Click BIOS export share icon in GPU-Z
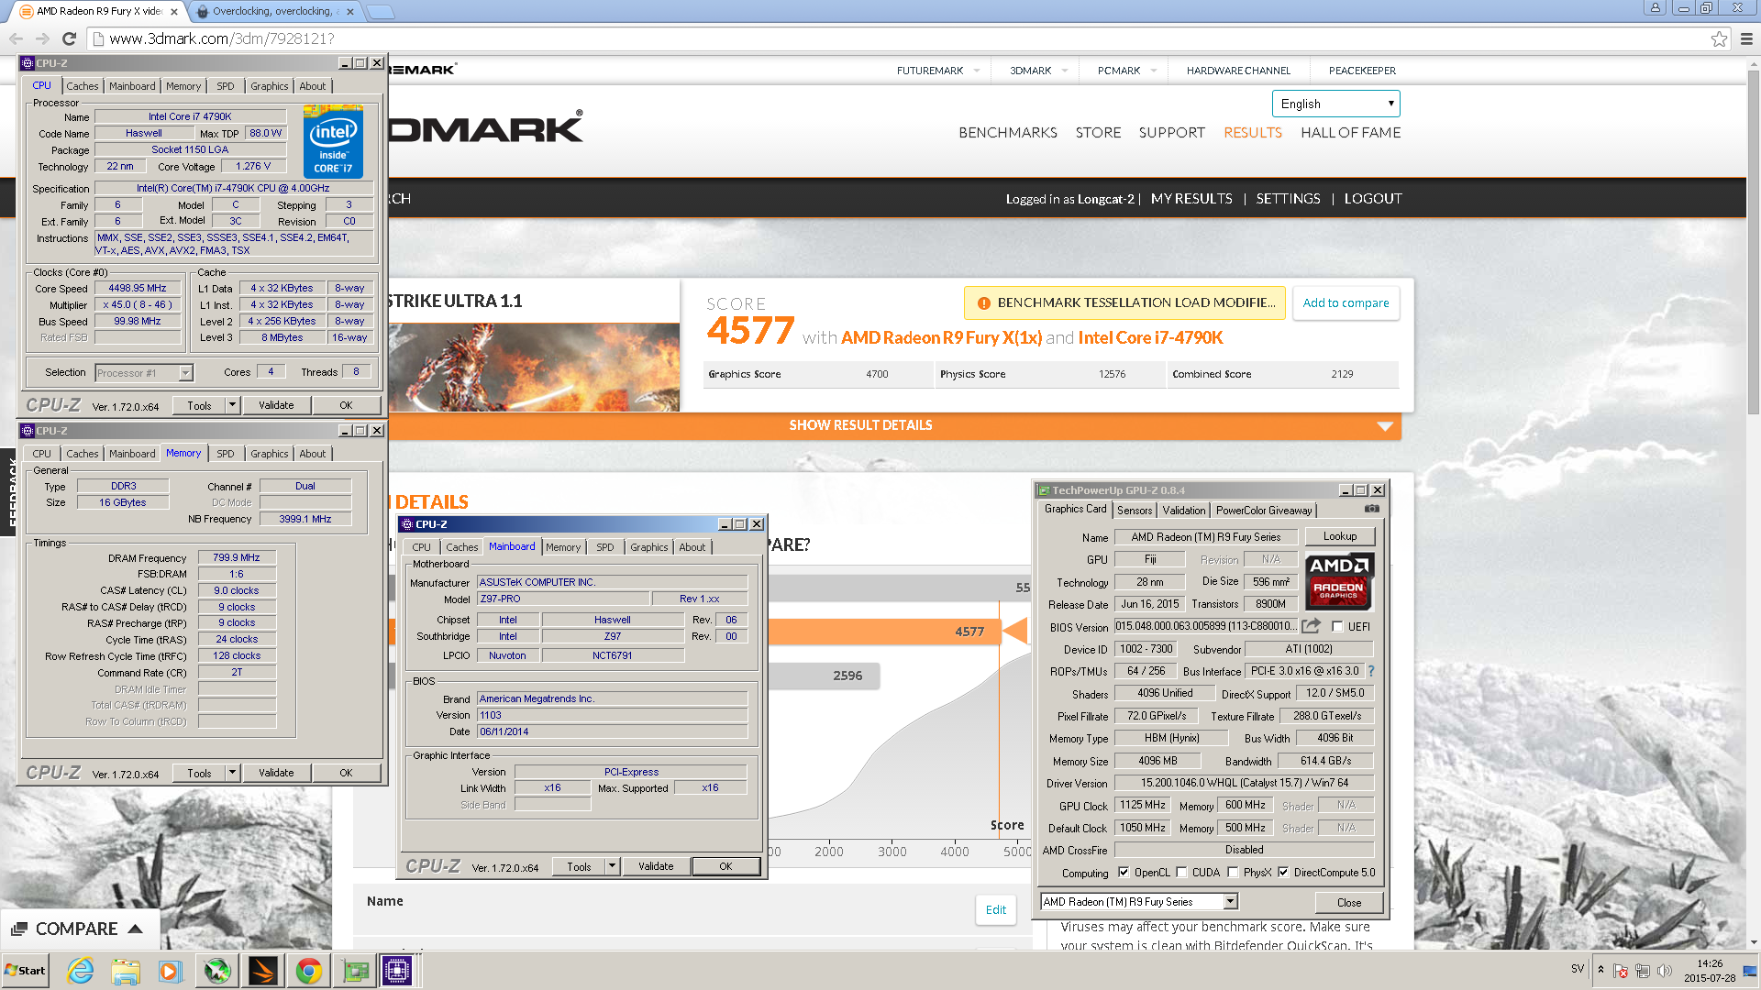The image size is (1761, 990). tap(1312, 626)
